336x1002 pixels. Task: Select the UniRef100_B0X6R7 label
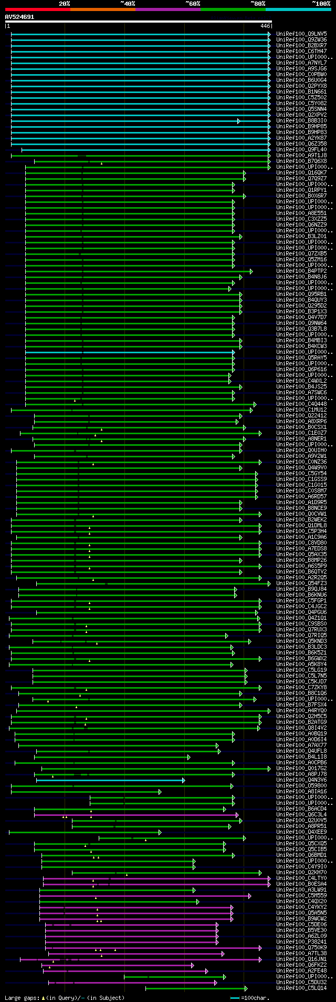click(301, 196)
